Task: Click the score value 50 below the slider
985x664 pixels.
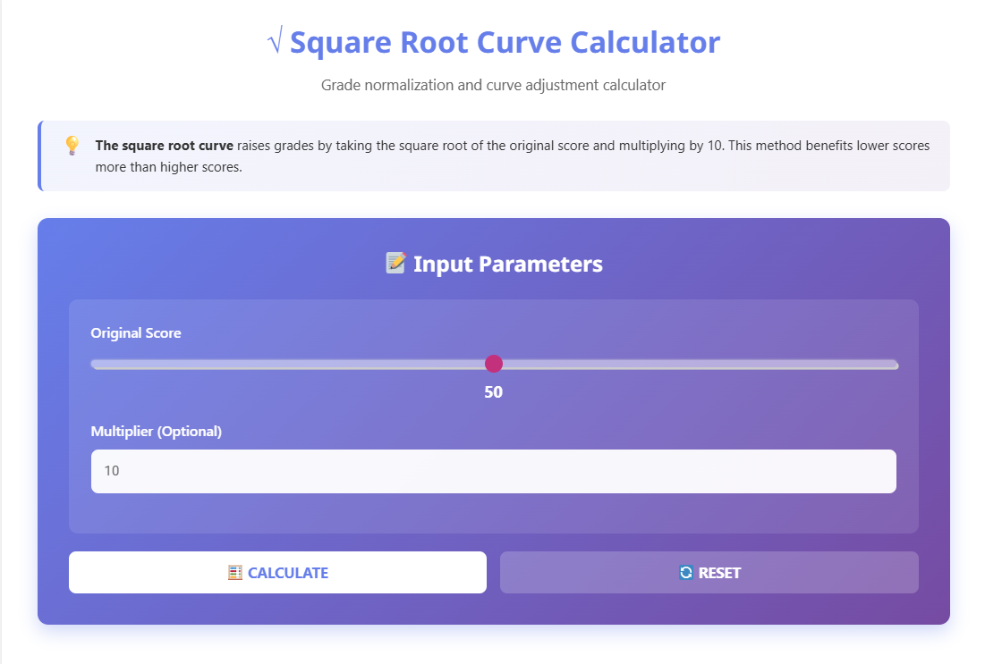Action: [494, 391]
